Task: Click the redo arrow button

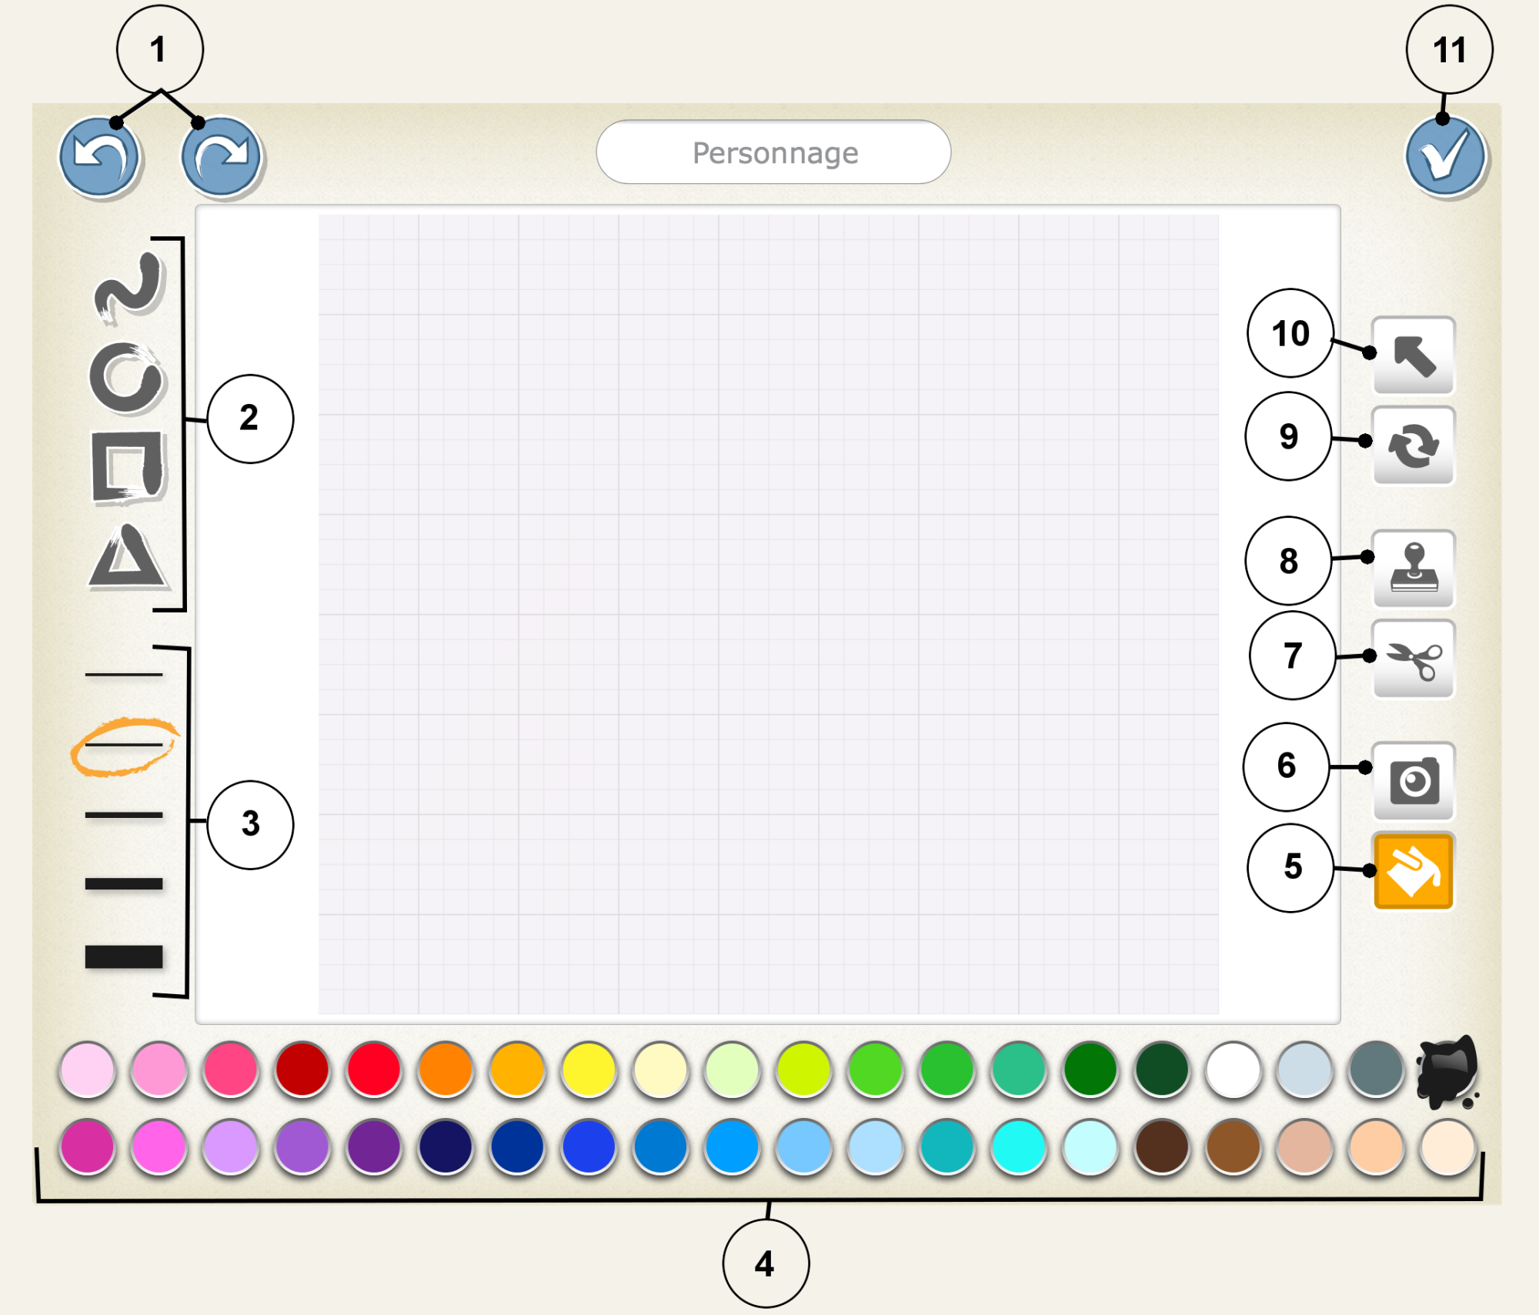Action: point(221,156)
